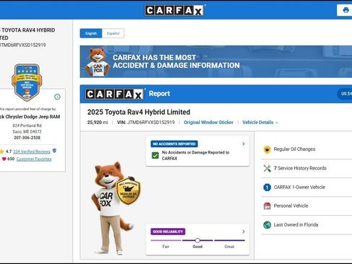Click the CARFAX logo in header
This screenshot has height=264, width=352.
click(175, 10)
